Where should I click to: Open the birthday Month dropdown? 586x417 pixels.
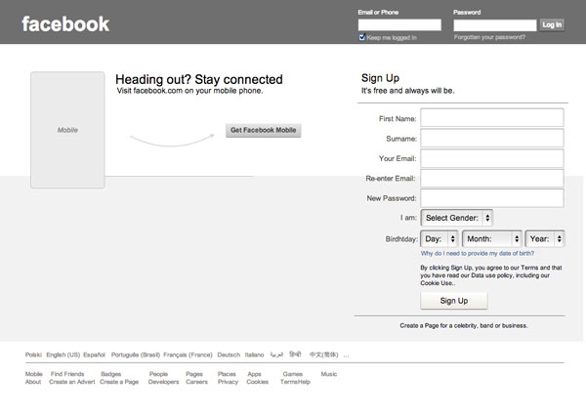491,238
